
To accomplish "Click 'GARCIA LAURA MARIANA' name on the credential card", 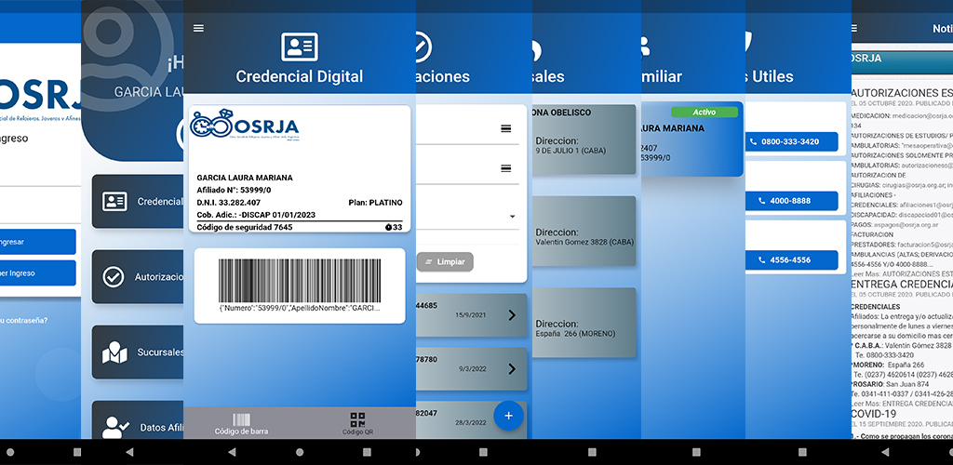I will tap(245, 178).
